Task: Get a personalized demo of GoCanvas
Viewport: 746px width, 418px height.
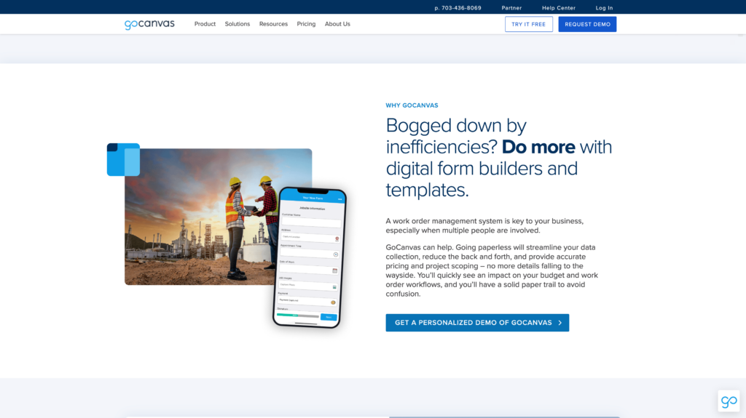Action: coord(477,323)
